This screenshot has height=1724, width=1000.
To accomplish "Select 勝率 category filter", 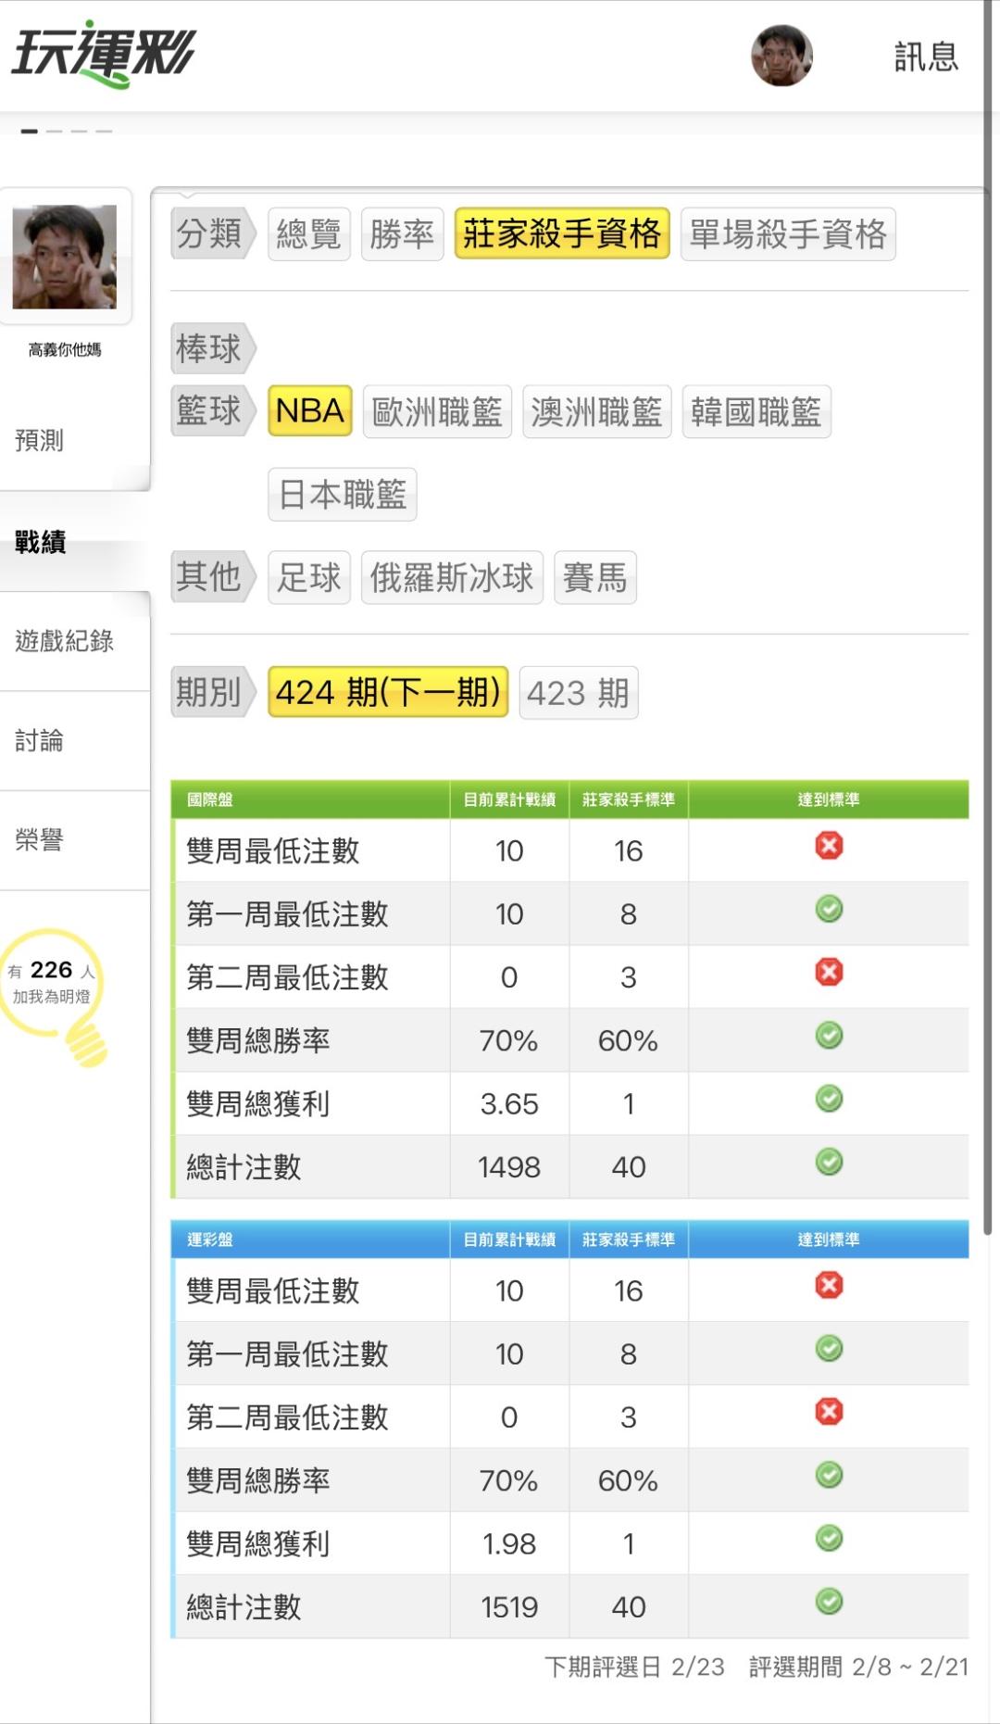I will (402, 234).
